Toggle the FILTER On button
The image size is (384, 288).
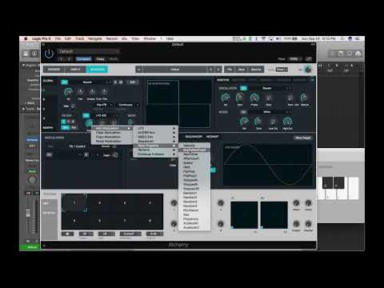(x=86, y=115)
